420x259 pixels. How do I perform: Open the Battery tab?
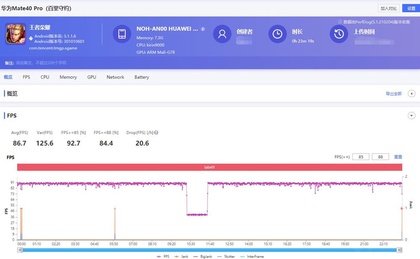point(142,77)
